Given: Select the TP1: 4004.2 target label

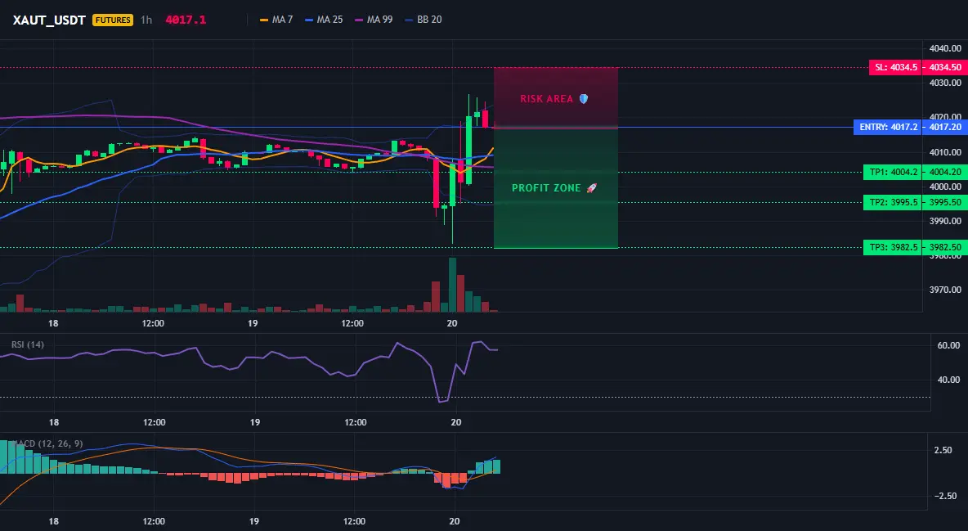Looking at the screenshot, I should (893, 173).
